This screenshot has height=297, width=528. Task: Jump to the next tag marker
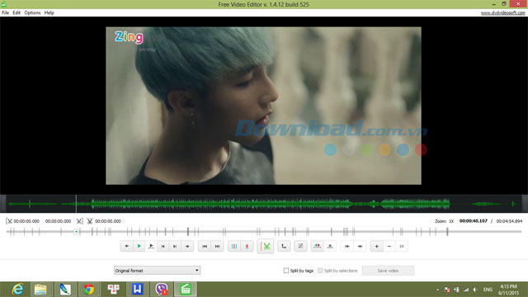click(217, 246)
